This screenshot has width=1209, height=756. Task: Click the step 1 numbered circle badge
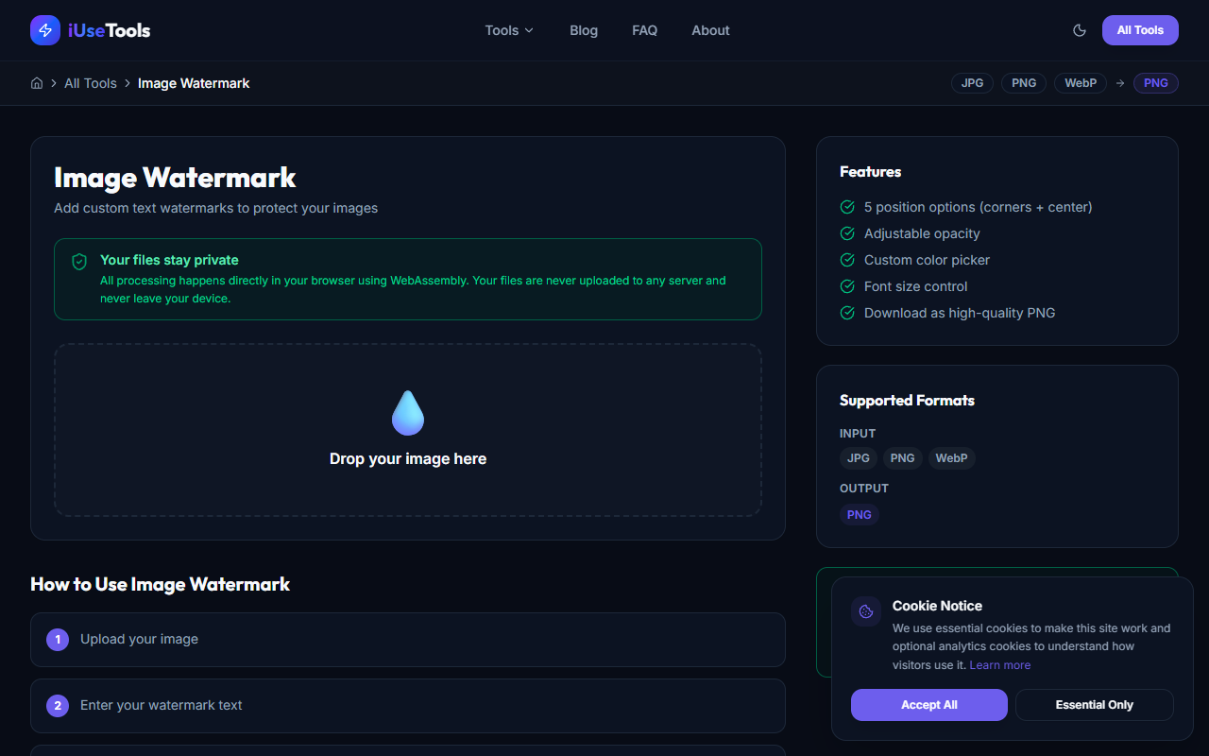58,639
